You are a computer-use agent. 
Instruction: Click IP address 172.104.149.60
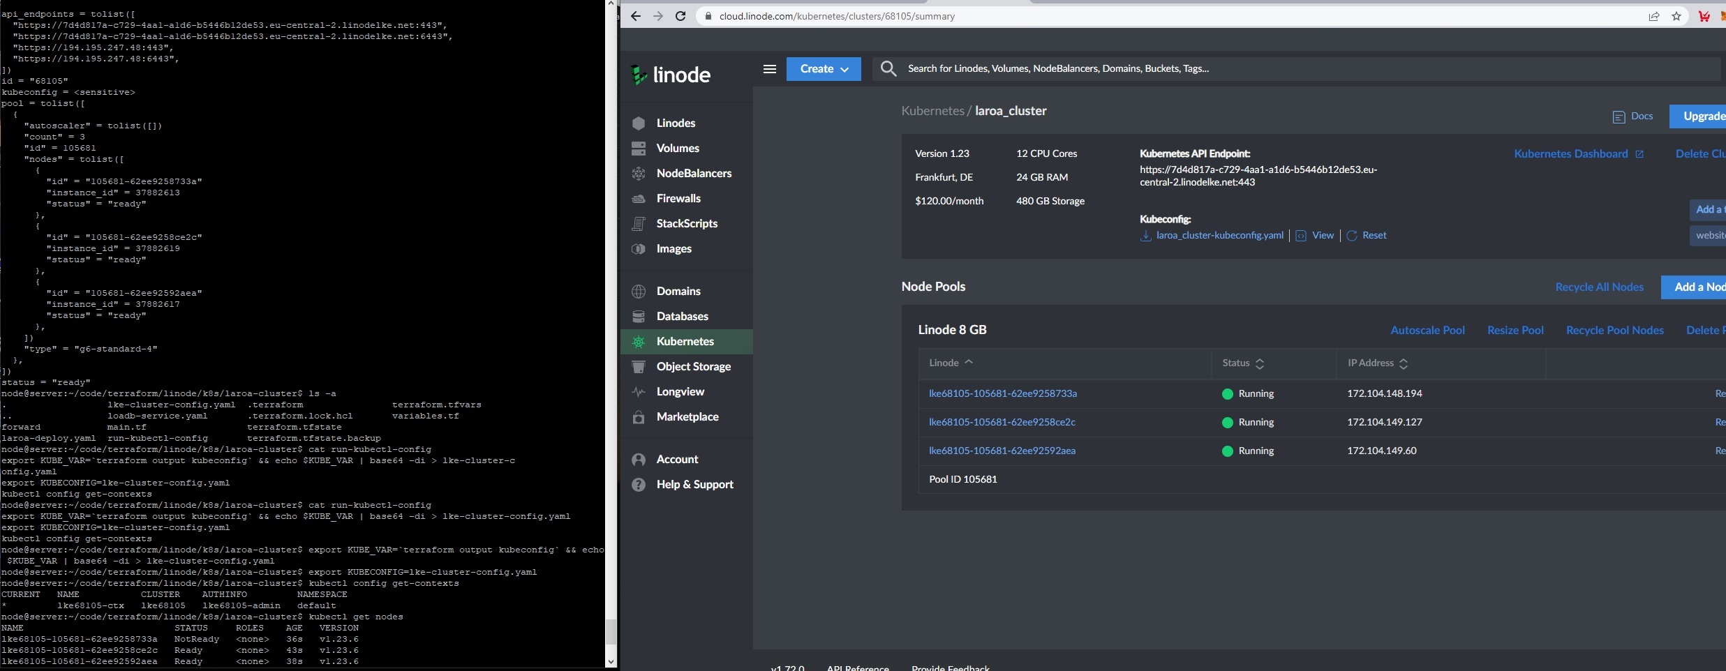point(1382,451)
